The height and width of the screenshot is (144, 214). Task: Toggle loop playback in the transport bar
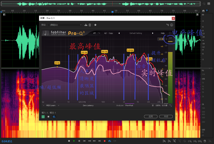pos(110,141)
